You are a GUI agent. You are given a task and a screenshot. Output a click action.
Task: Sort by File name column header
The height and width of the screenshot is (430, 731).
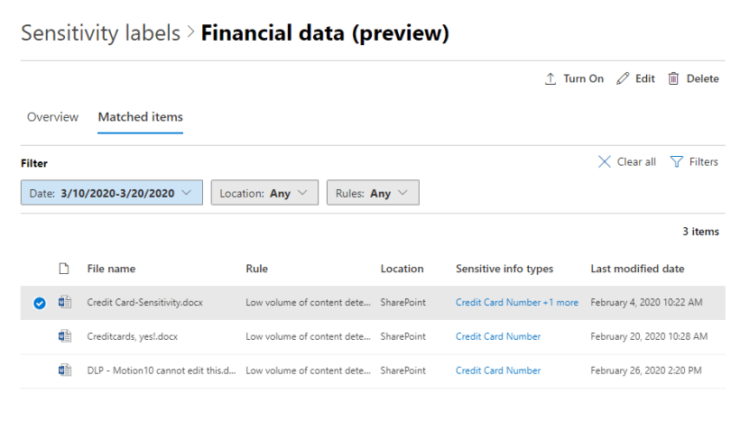[111, 269]
